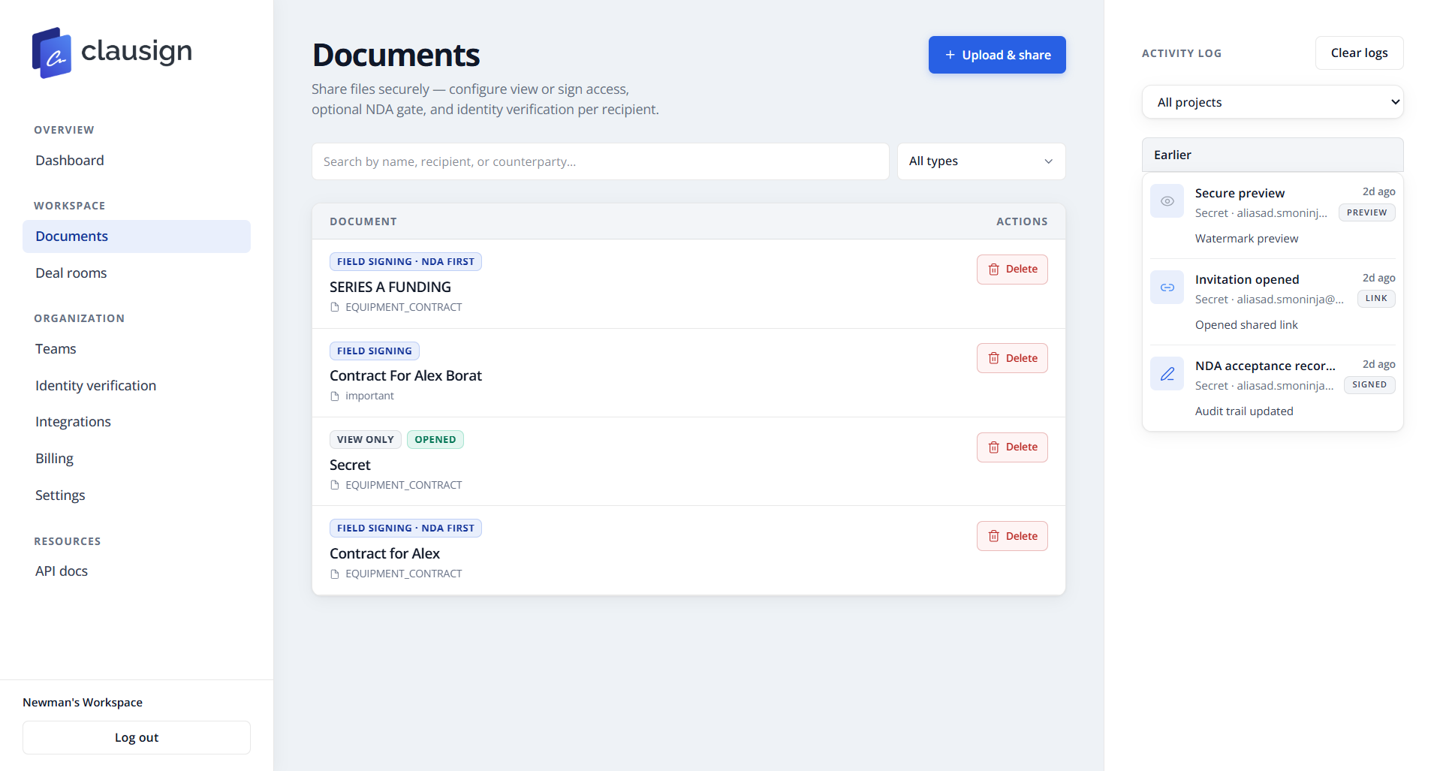This screenshot has width=1440, height=771.
Task: Click FIELD SIGNING · NDA FIRST badge on SERIES A FUNDING
Action: [x=405, y=261]
